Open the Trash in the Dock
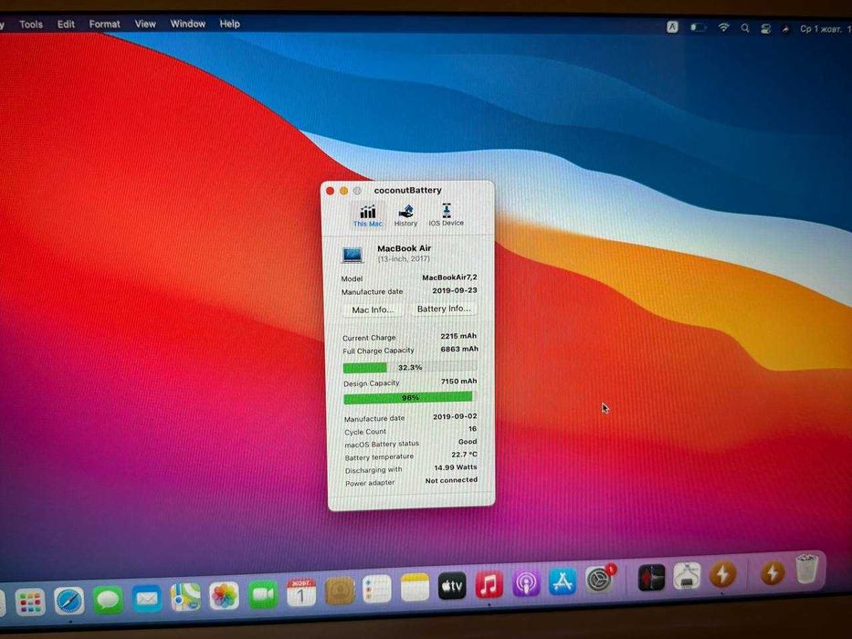This screenshot has width=852, height=639. point(807,569)
